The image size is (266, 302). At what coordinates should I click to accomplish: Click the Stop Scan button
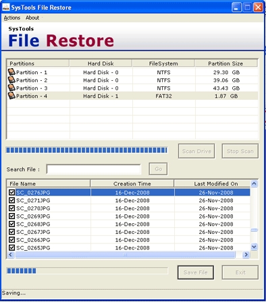click(240, 151)
